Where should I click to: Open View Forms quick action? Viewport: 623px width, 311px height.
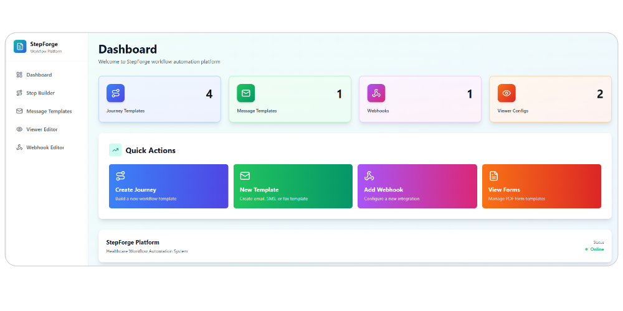pos(541,186)
